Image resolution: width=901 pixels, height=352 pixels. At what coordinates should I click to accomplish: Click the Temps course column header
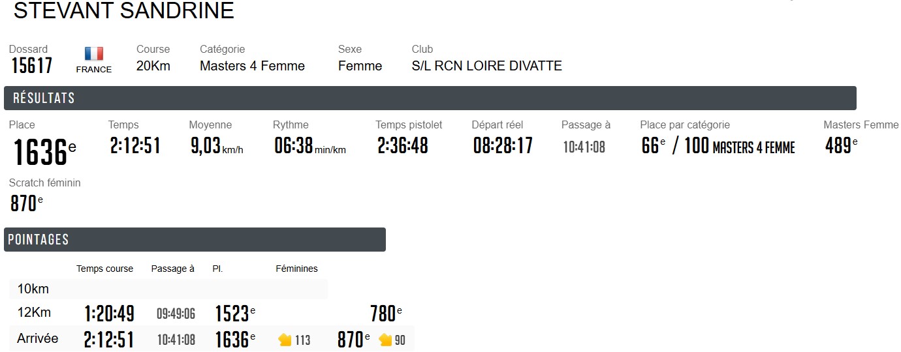[104, 269]
